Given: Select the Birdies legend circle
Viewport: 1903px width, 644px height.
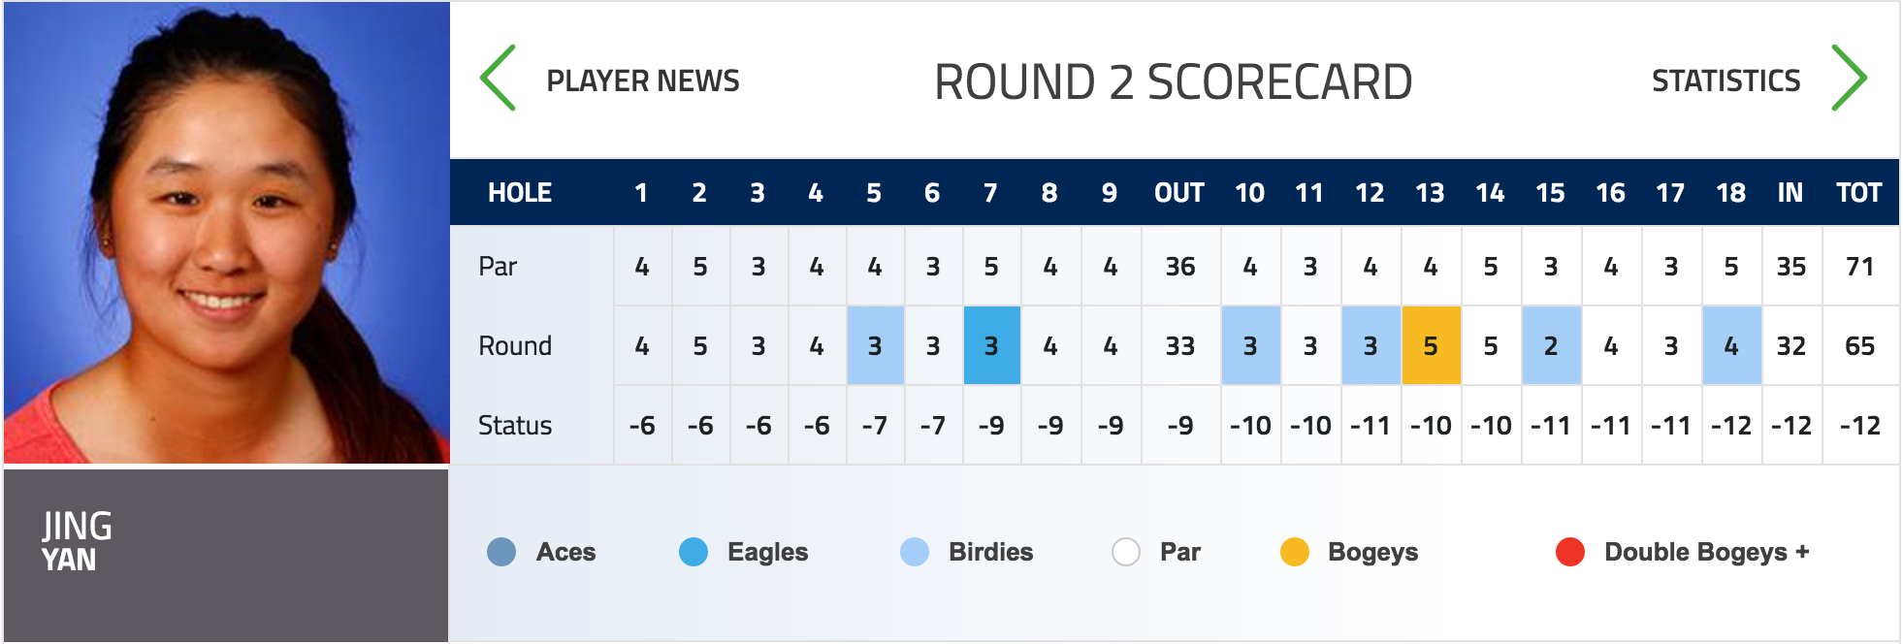Looking at the screenshot, I should 915,552.
